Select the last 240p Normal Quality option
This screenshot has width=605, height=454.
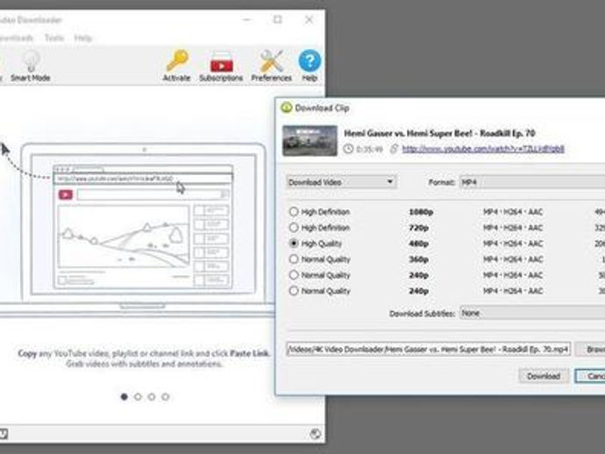pyautogui.click(x=294, y=291)
